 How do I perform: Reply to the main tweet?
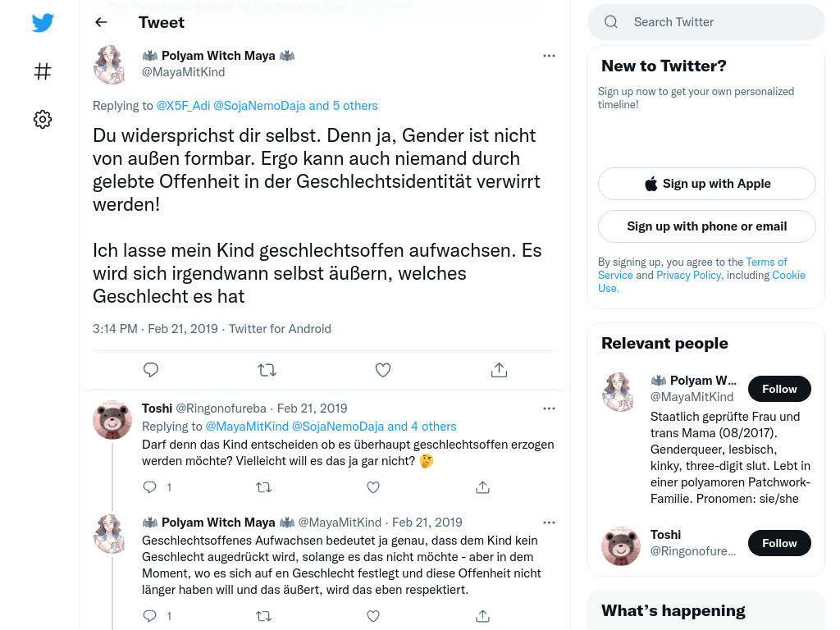click(x=151, y=370)
